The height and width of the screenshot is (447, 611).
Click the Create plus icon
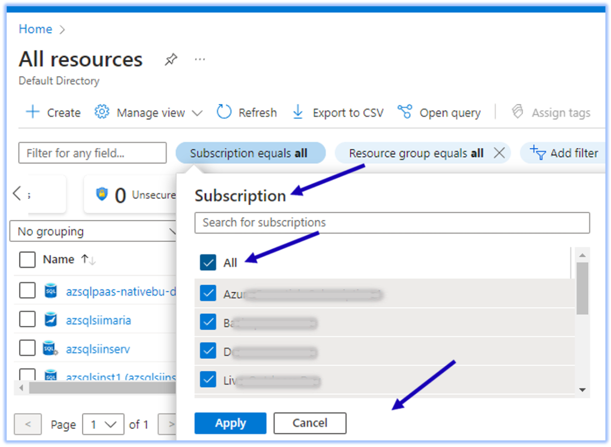33,112
